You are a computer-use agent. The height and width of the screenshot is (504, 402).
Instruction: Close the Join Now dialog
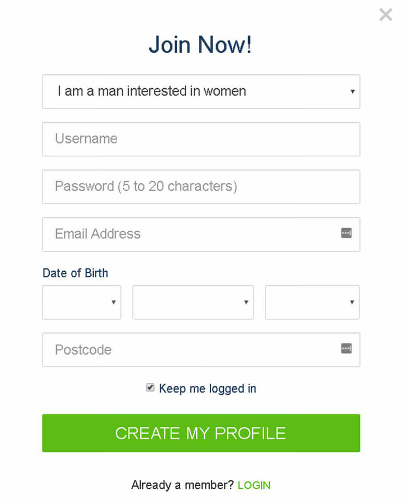pos(386,15)
